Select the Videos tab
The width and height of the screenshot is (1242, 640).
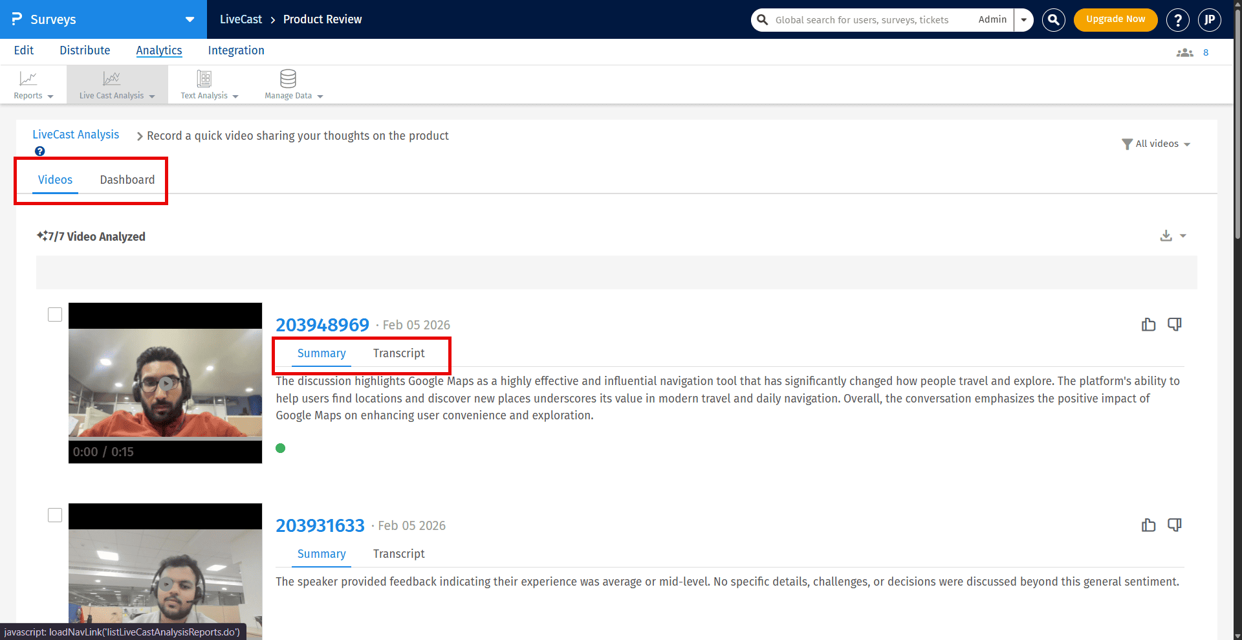tap(55, 180)
